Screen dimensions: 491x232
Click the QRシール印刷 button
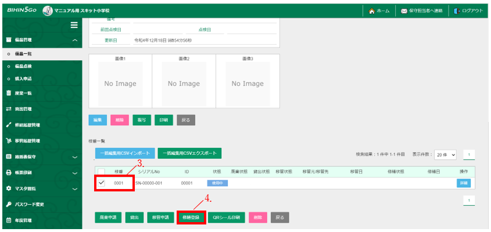point(227,217)
